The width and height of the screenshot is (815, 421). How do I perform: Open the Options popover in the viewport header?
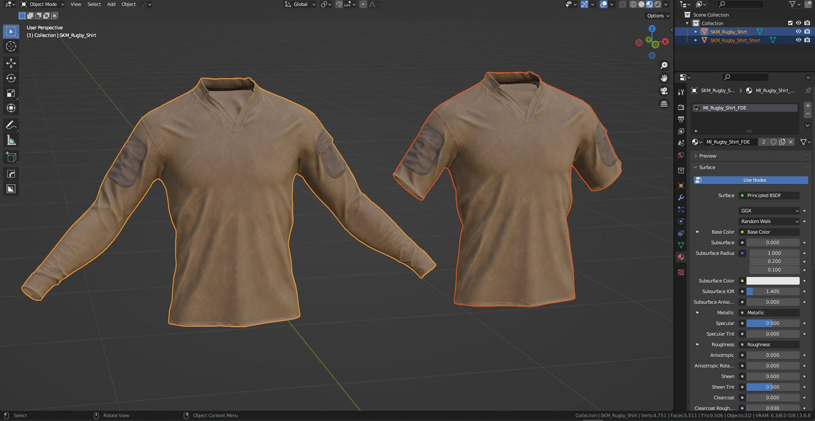pyautogui.click(x=657, y=15)
